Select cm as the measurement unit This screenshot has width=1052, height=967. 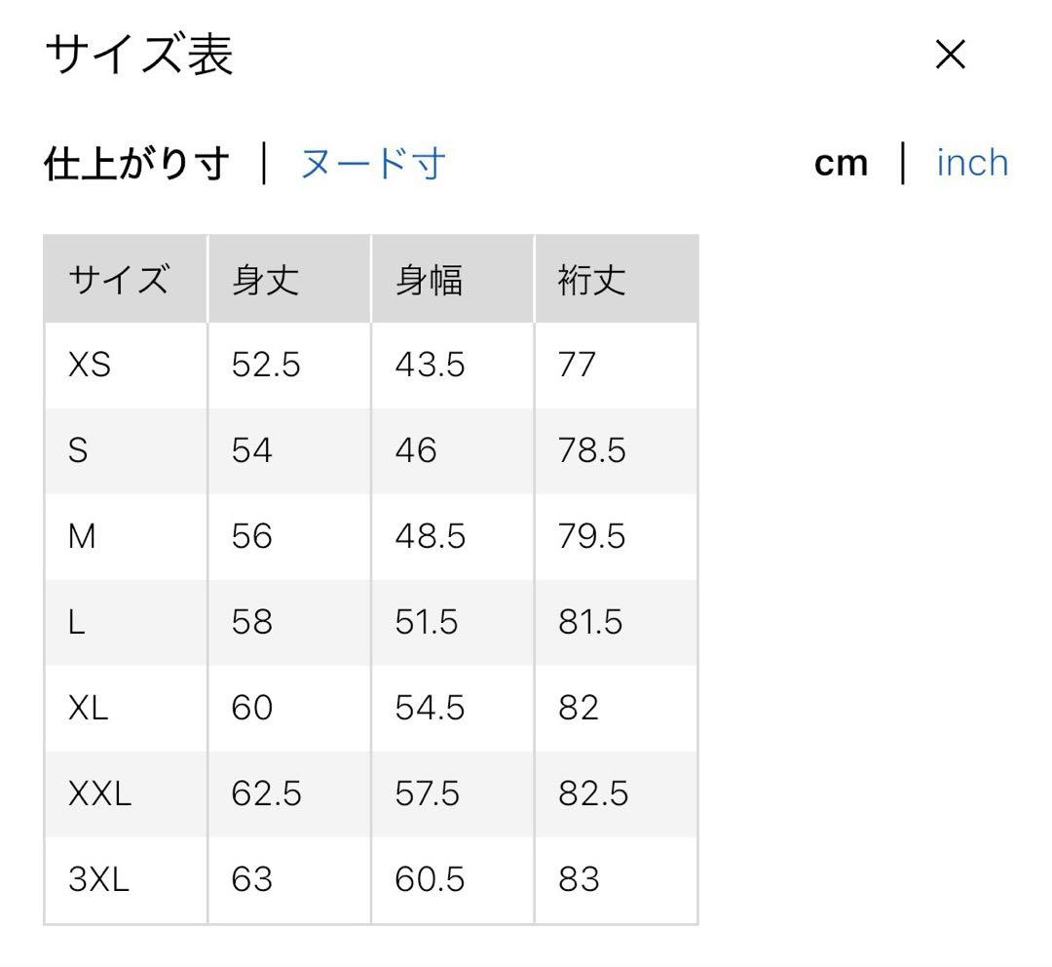[x=841, y=163]
